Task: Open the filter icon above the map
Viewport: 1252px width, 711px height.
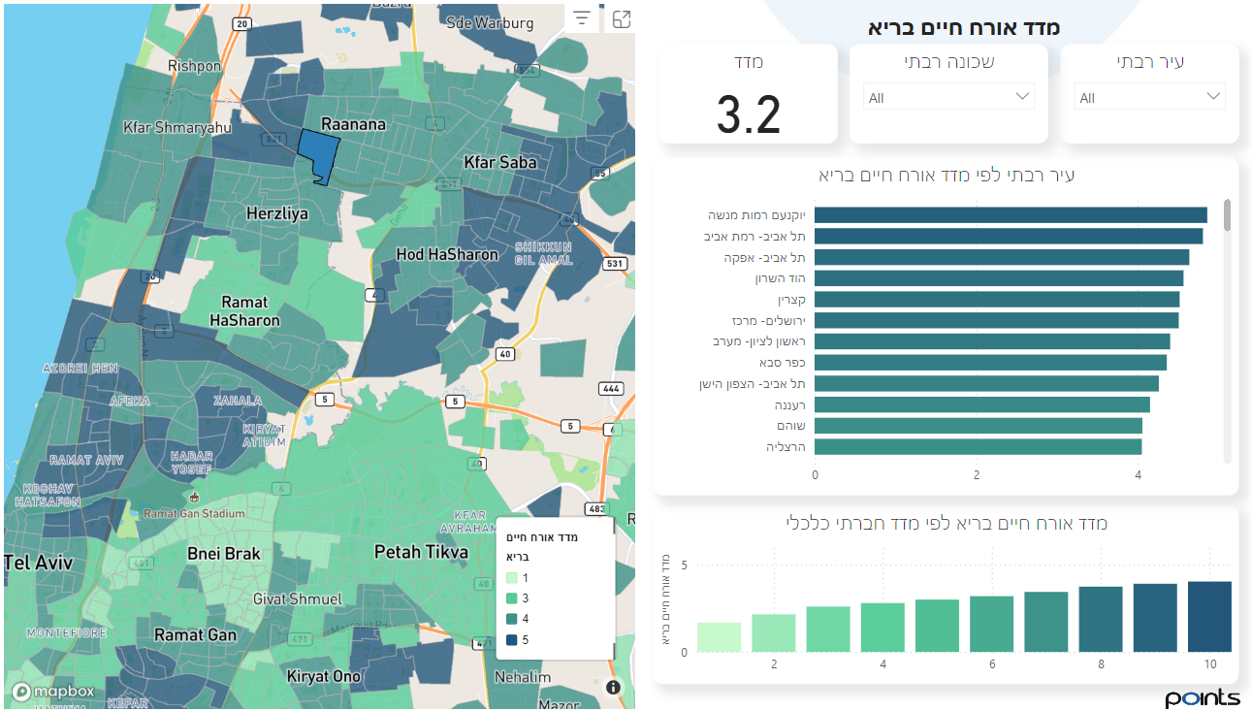Action: click(x=582, y=18)
